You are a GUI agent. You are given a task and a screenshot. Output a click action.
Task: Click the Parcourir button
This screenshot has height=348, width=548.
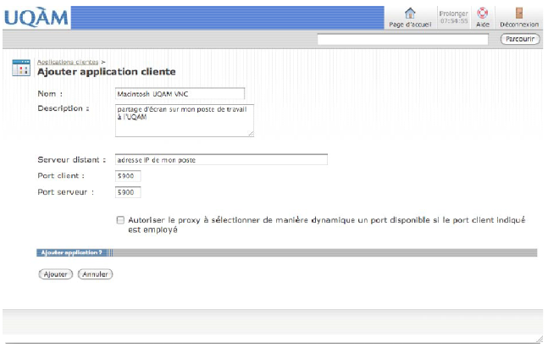tap(519, 39)
